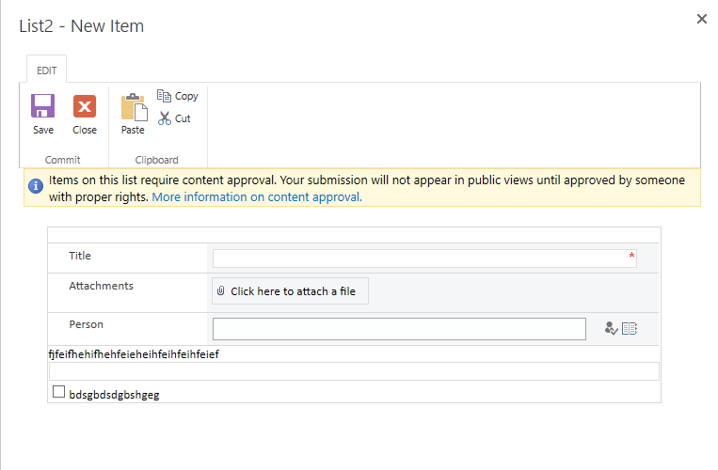This screenshot has height=470, width=718.
Task: Focus the Person people picker field
Action: (x=399, y=329)
